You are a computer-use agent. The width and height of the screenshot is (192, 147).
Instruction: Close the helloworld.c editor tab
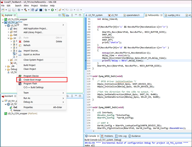pos(161,15)
